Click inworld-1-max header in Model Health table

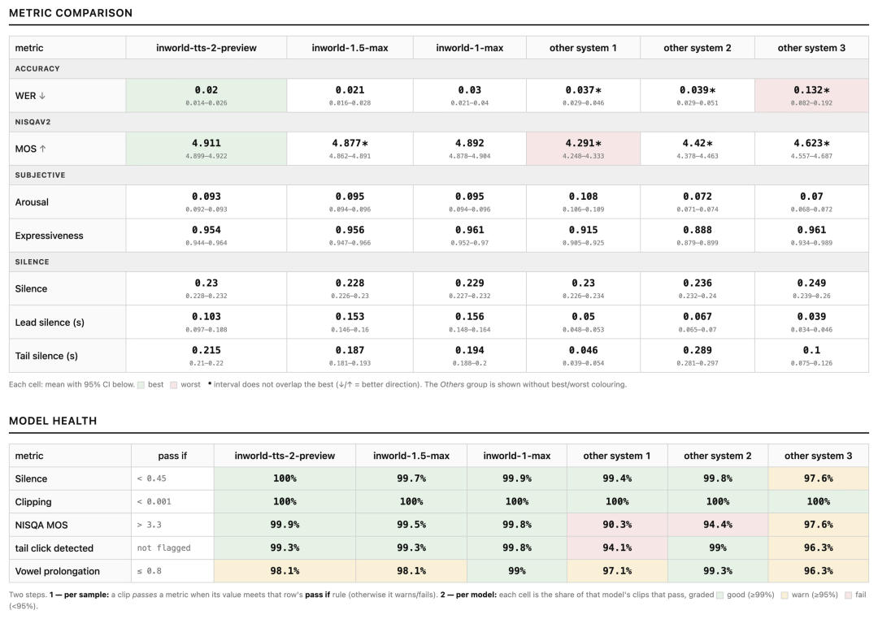(516, 456)
